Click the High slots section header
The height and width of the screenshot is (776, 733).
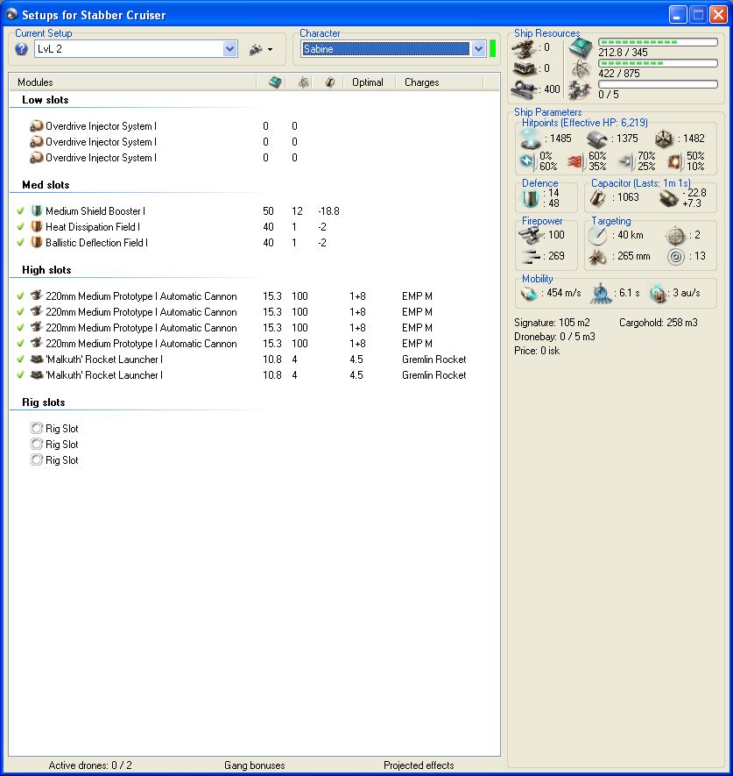point(46,270)
